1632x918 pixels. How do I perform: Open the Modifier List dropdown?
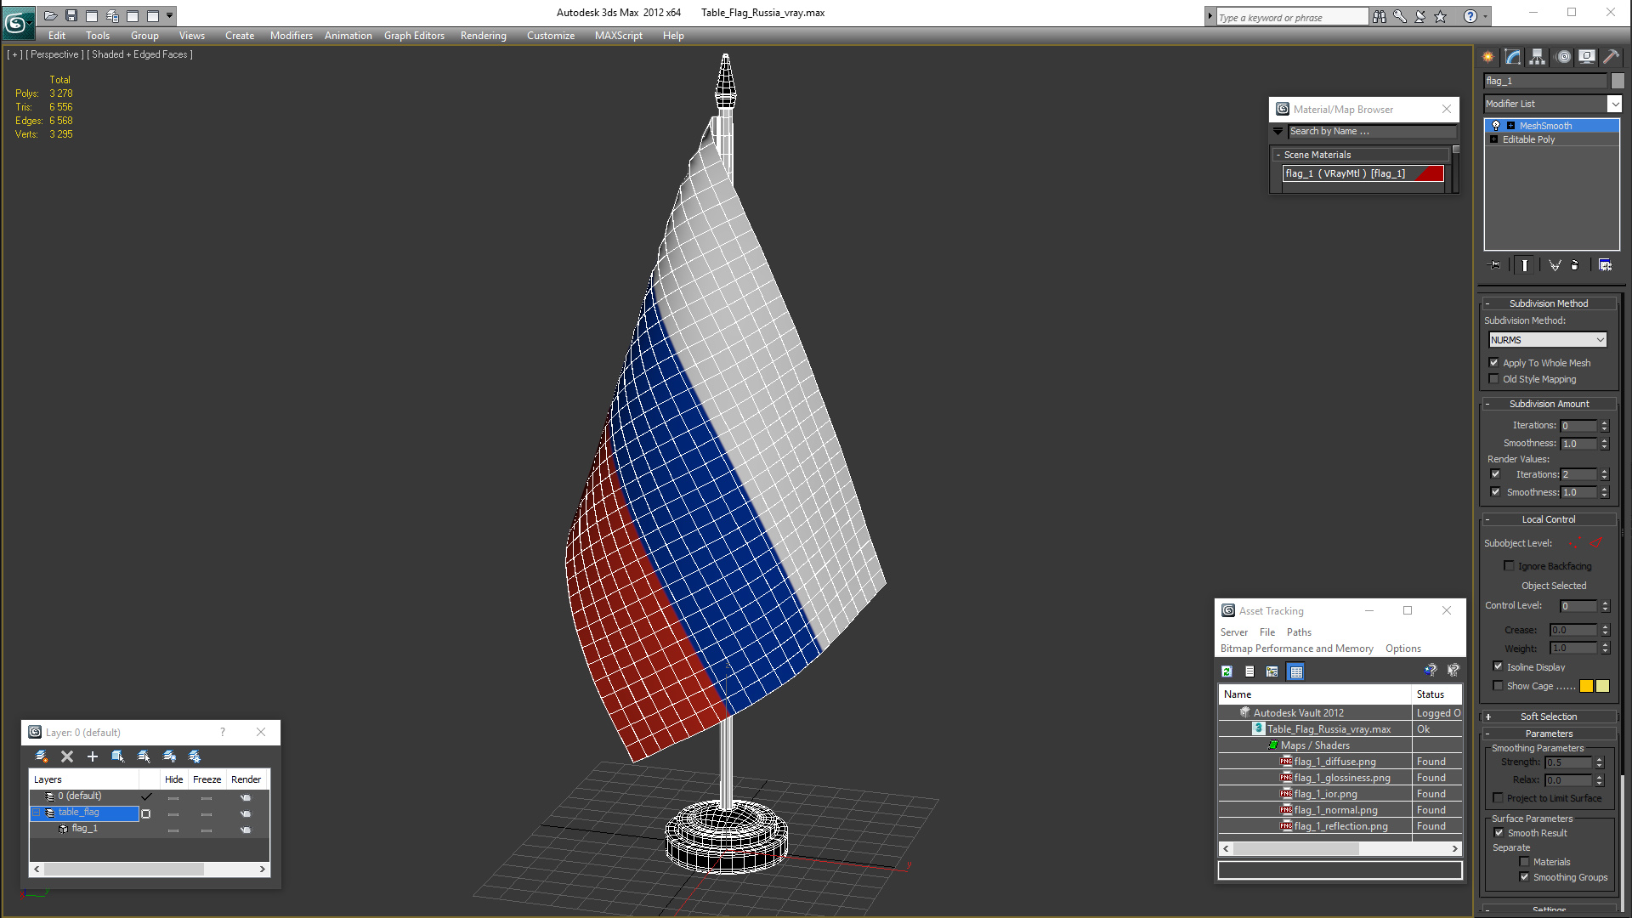pyautogui.click(x=1614, y=104)
